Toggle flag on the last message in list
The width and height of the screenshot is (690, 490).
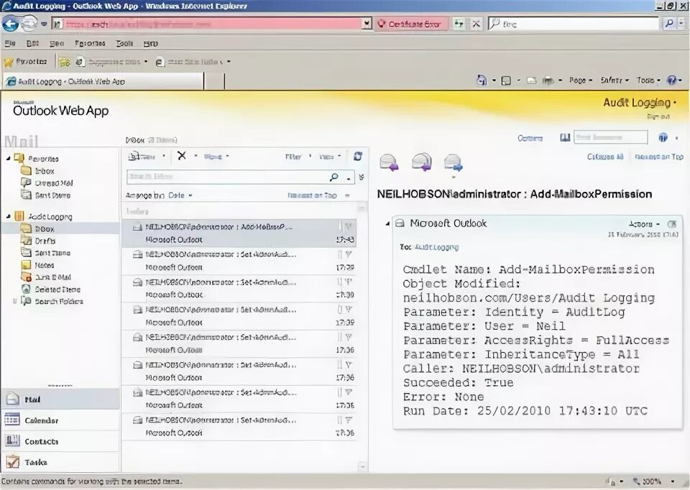tap(349, 420)
